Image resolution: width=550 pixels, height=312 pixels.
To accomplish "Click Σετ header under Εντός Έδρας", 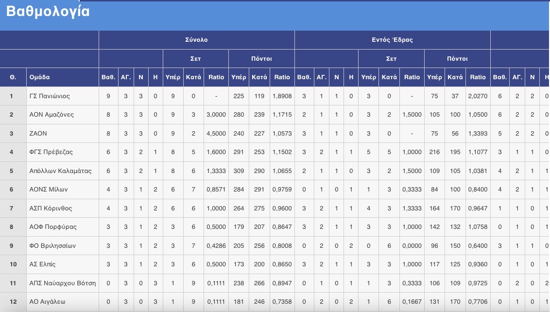I will tap(391, 59).
